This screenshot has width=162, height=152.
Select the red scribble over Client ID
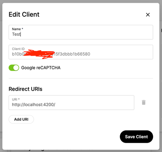click(x=39, y=54)
